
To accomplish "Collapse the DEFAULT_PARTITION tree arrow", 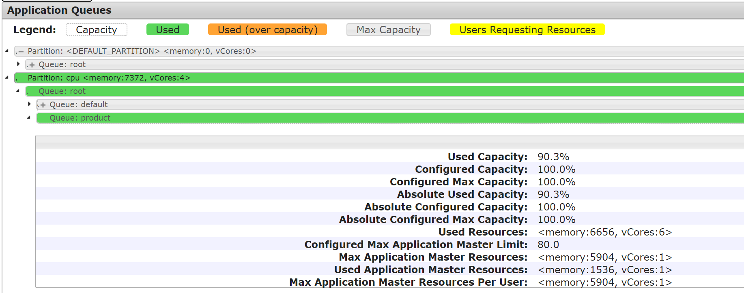I will tap(7, 51).
